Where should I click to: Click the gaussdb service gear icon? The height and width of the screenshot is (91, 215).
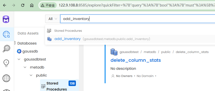pos(19,51)
